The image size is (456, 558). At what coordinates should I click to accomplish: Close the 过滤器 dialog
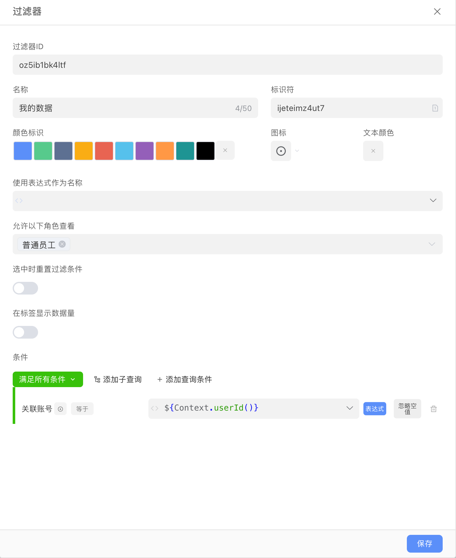tap(437, 12)
